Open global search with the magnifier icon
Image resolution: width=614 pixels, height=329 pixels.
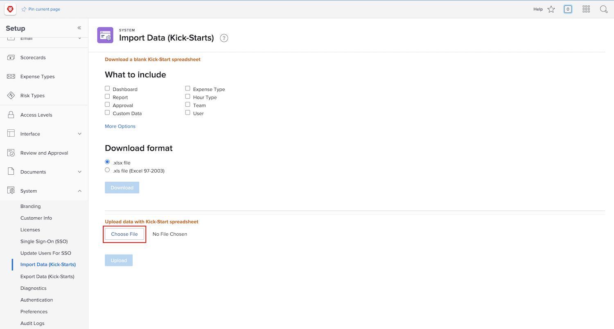[604, 9]
